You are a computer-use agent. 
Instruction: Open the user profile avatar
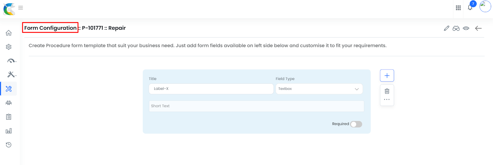pyautogui.click(x=485, y=6)
